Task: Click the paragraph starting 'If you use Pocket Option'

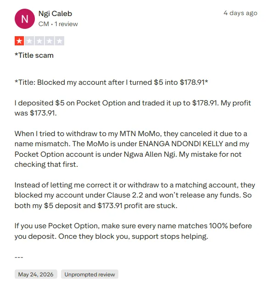Action: pyautogui.click(x=133, y=231)
